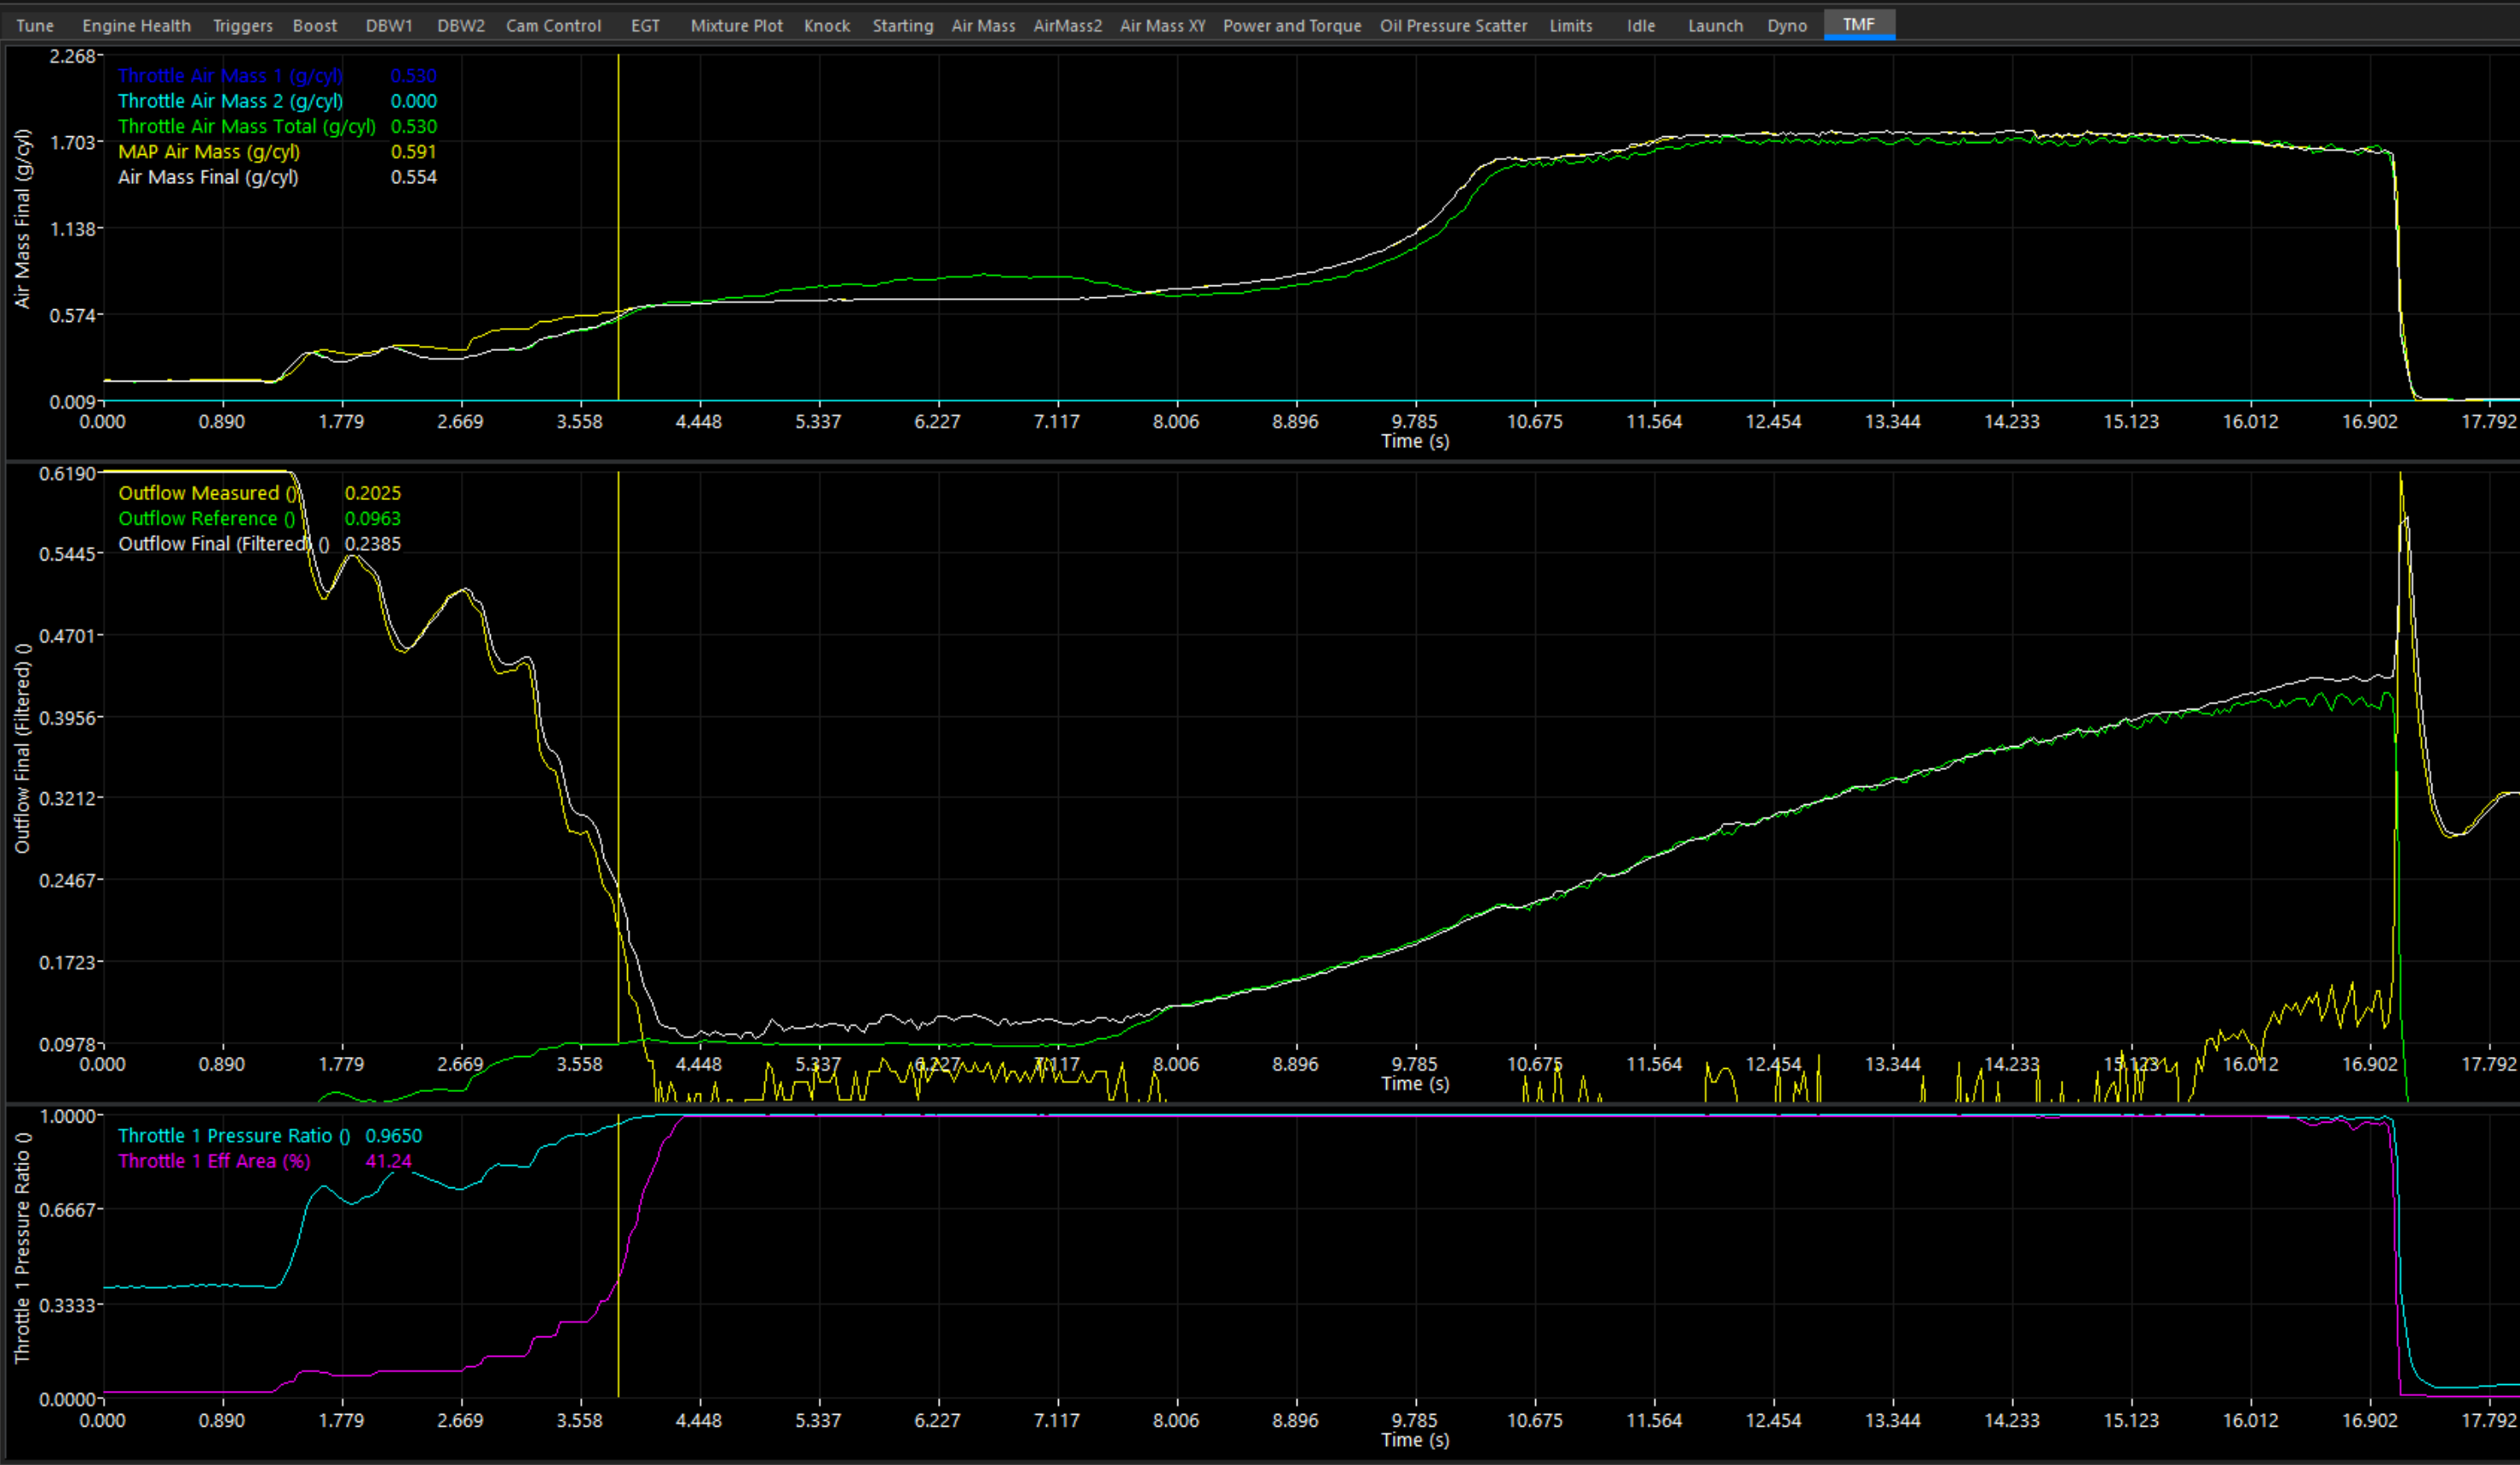Click the Throttle 1 Pressure Ratio Y-axis label

coord(22,1248)
